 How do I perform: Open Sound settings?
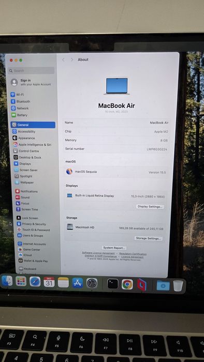[23, 198]
